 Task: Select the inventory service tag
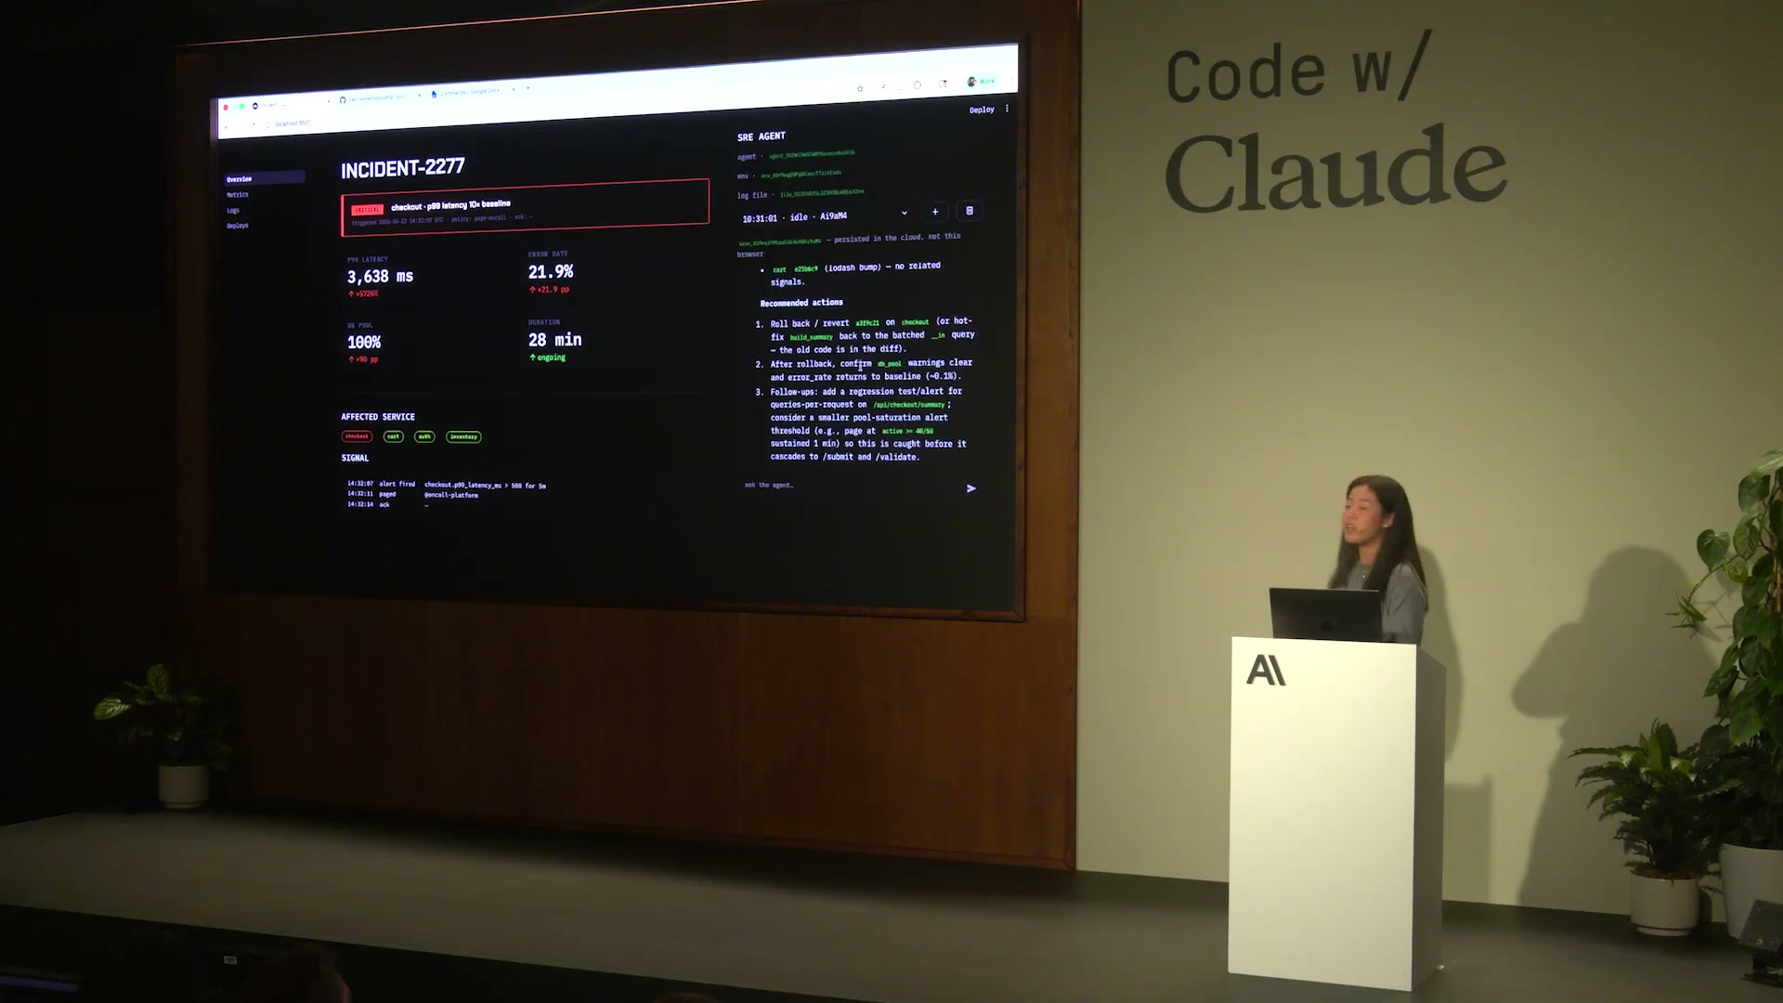(463, 436)
